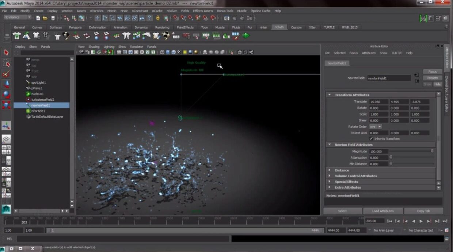The height and width of the screenshot is (252, 453).
Task: Switch to the Dynamics shelf tab
Action: pos(141,27)
